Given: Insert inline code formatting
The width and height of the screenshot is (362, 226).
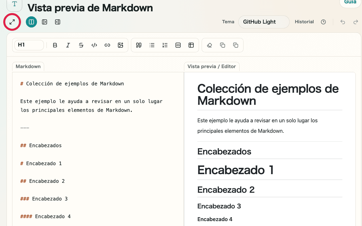Looking at the screenshot, I should click(x=94, y=45).
